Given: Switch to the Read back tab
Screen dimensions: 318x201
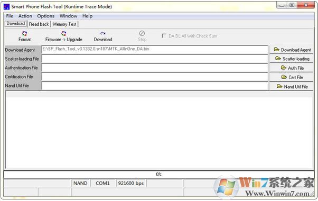Looking at the screenshot, I should [39, 24].
